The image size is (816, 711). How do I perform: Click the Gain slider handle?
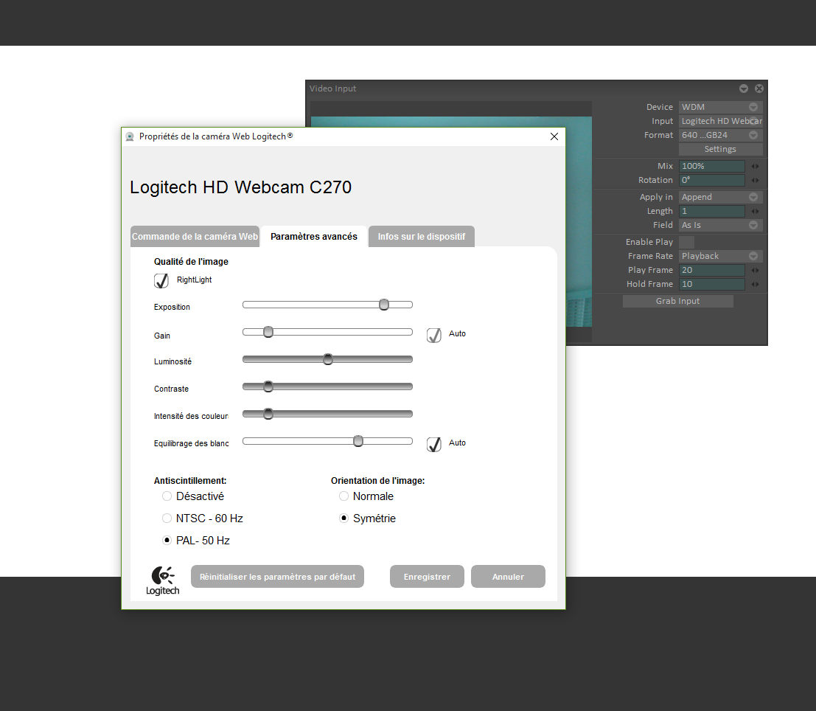coord(268,332)
